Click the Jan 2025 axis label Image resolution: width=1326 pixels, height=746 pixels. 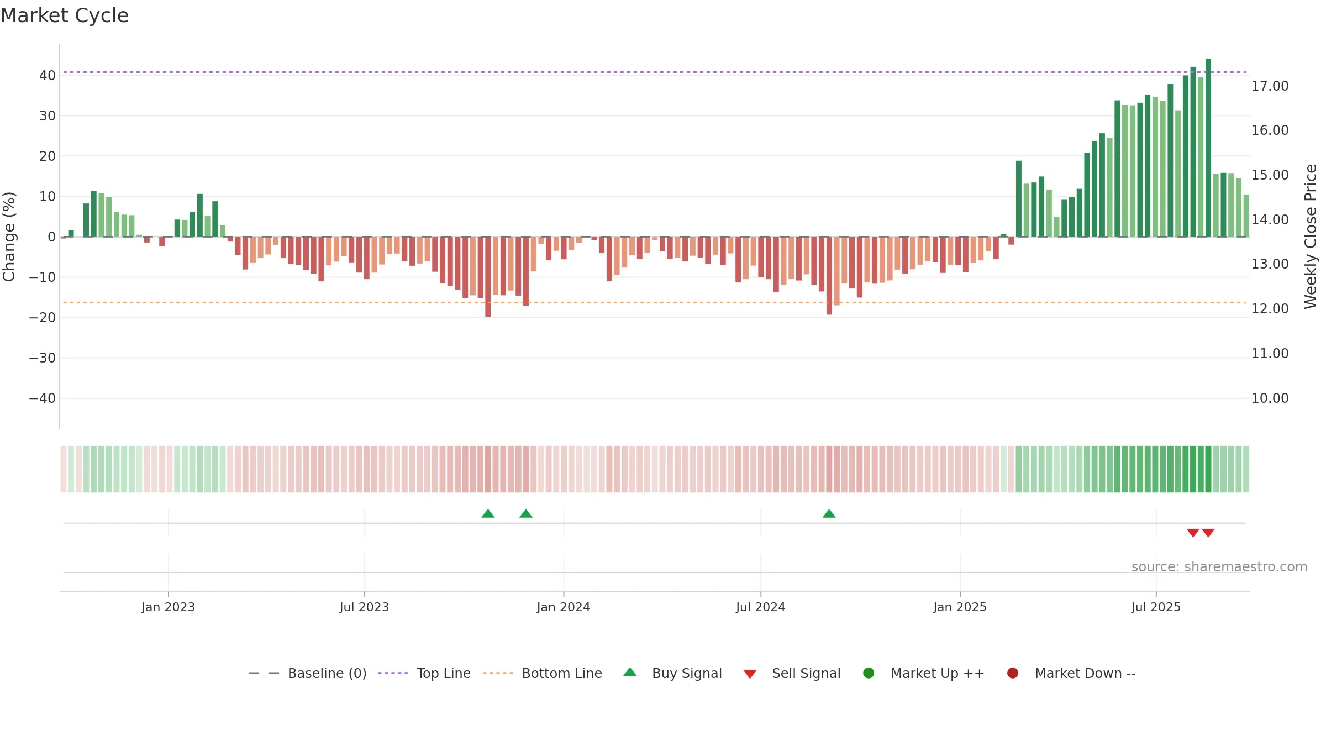tap(960, 607)
